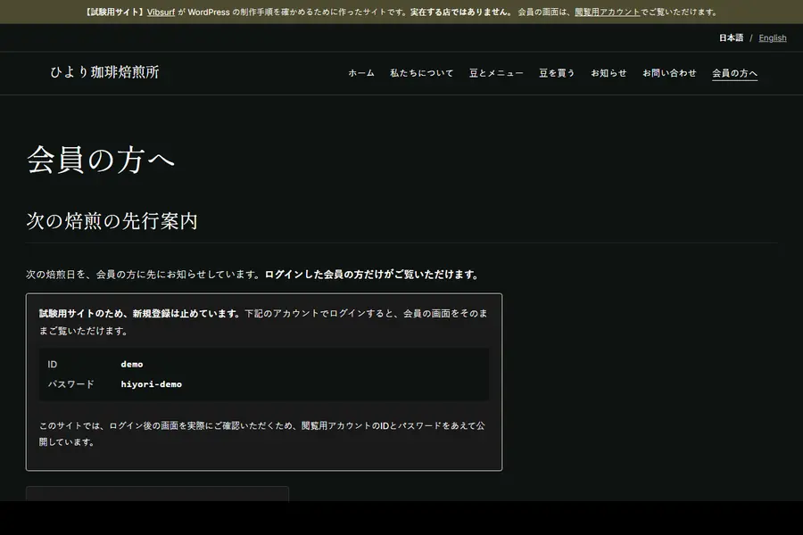The image size is (803, 535).
Task: Open the ホーム menu item
Action: click(361, 73)
